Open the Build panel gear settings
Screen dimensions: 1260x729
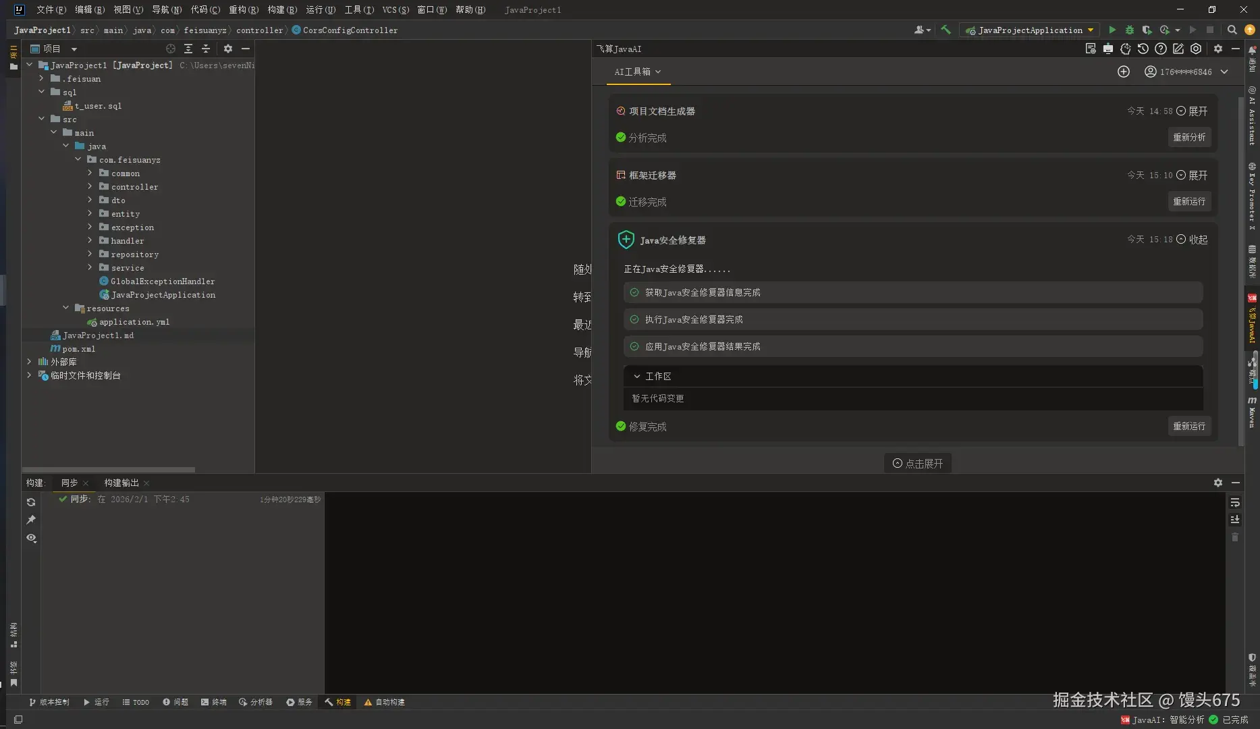coord(1218,483)
